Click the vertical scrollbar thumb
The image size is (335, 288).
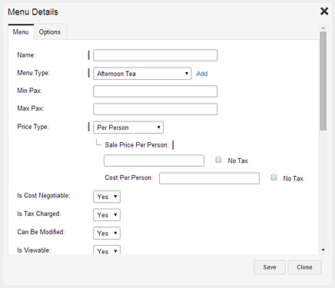pos(323,81)
